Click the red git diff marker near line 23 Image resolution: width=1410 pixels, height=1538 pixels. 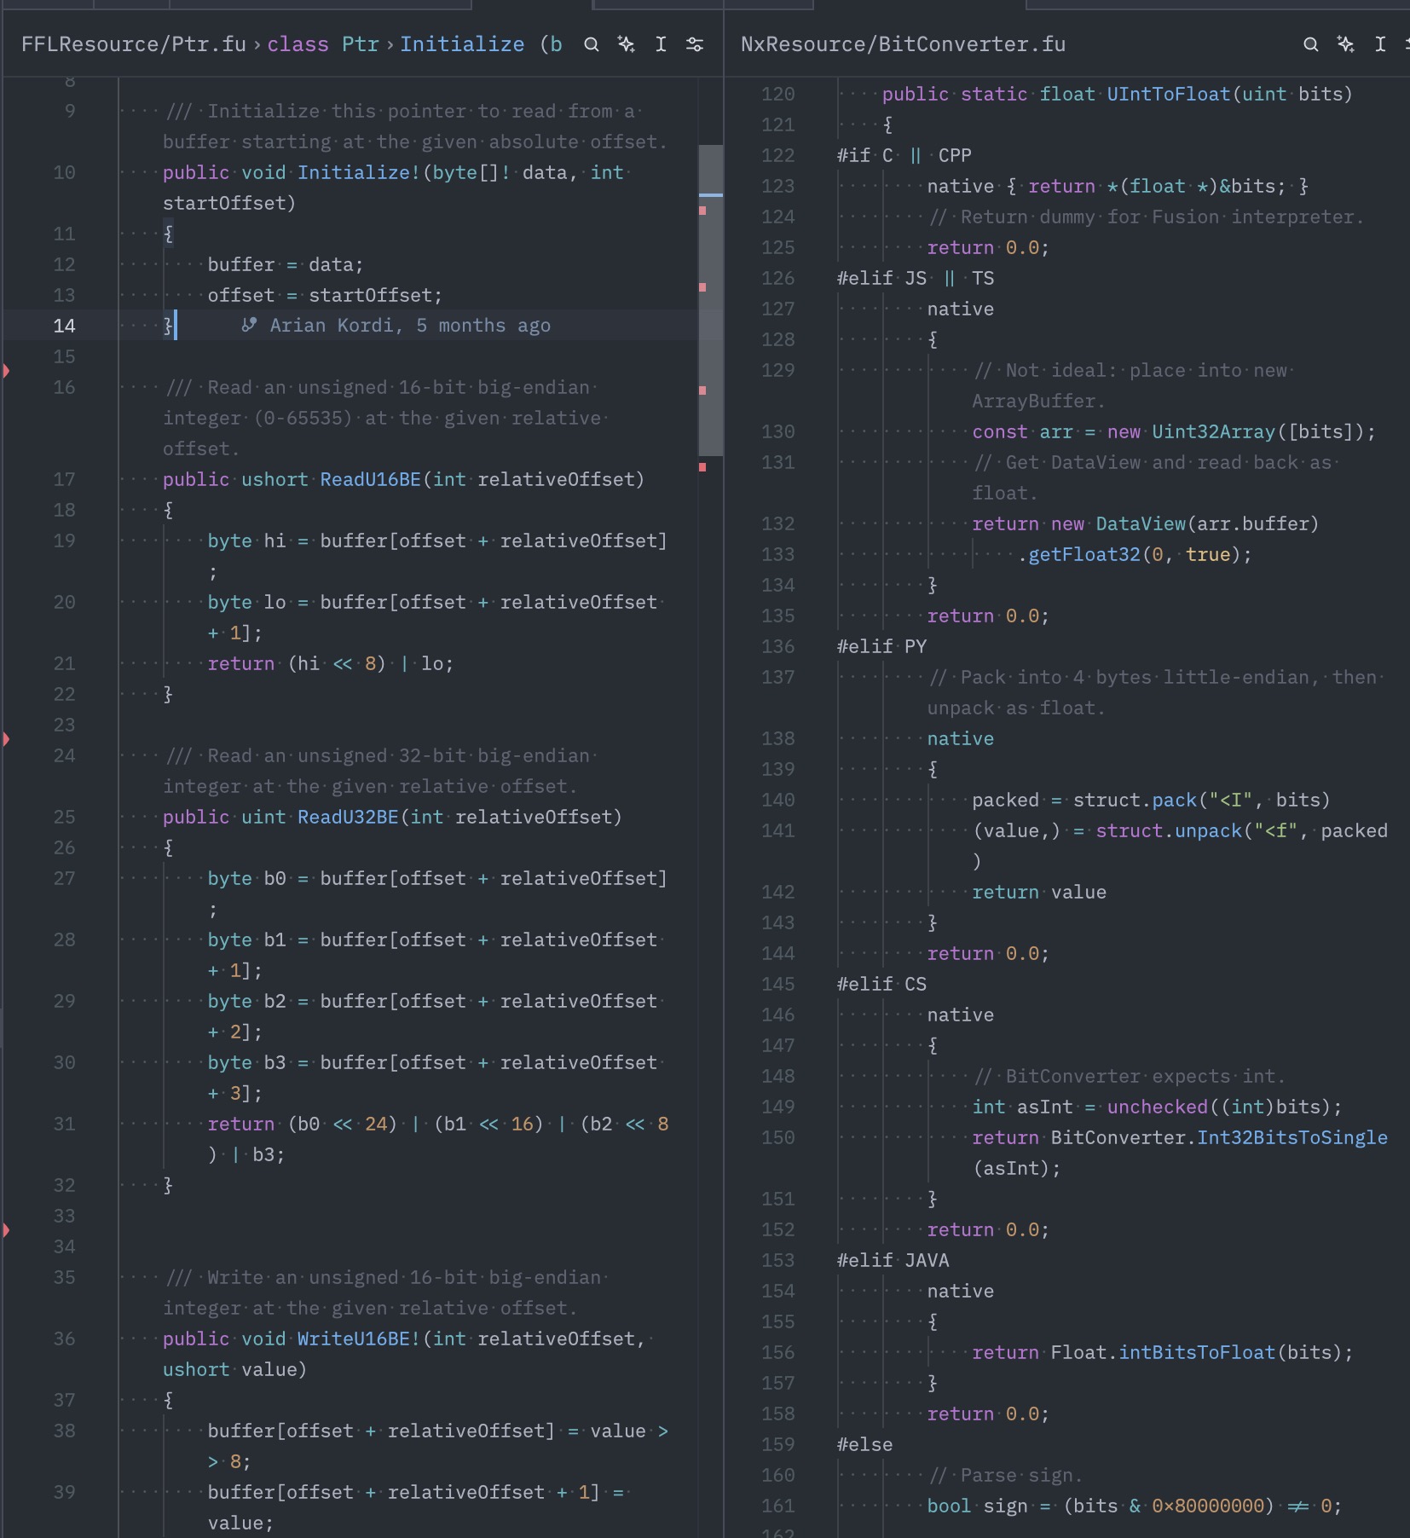click(x=6, y=738)
